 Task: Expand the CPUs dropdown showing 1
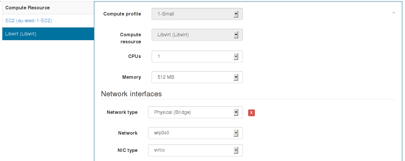[197, 56]
